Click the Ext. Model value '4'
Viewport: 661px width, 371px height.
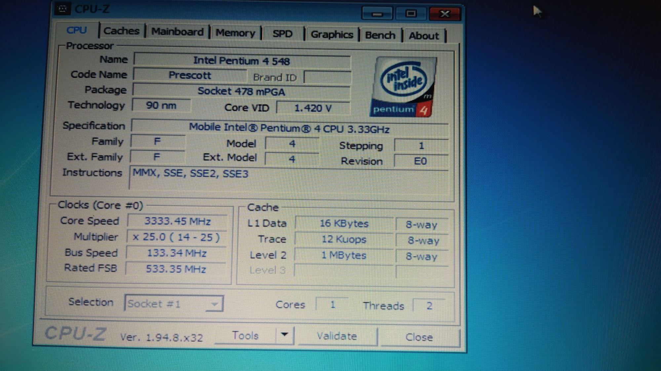[x=292, y=159]
